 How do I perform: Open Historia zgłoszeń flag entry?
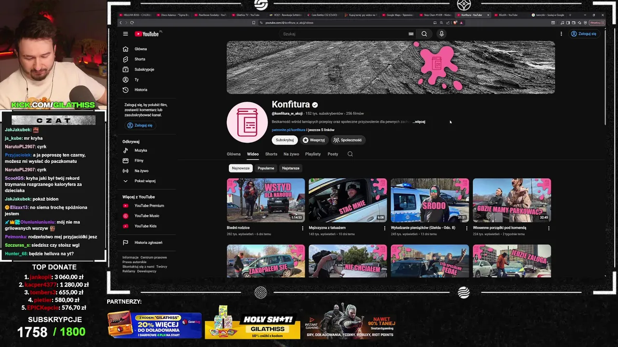pyautogui.click(x=143, y=242)
